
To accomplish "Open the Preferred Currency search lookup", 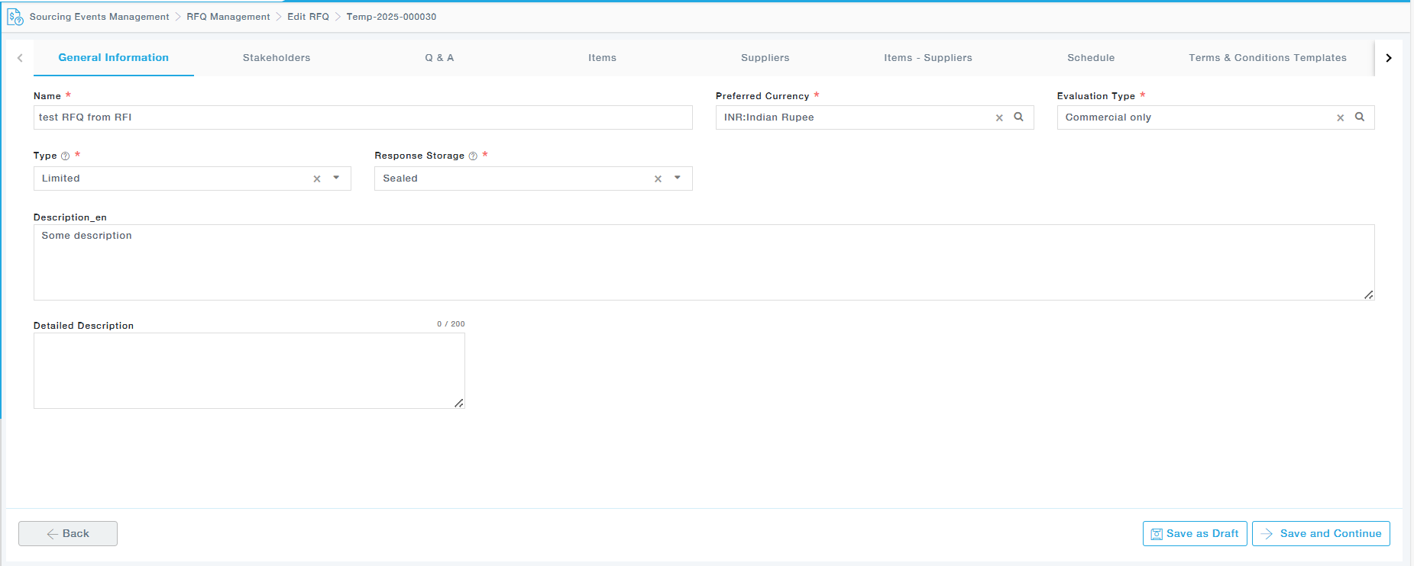I will click(1018, 117).
